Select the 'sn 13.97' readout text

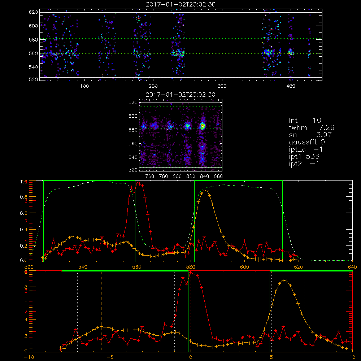(x=310, y=135)
